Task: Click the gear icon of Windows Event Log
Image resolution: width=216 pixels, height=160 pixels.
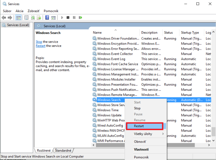Action: (94, 59)
